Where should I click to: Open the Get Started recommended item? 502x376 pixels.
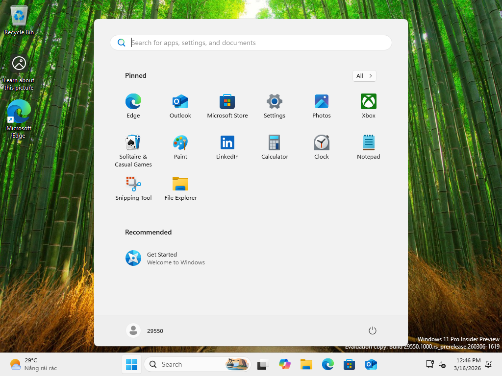pos(165,258)
